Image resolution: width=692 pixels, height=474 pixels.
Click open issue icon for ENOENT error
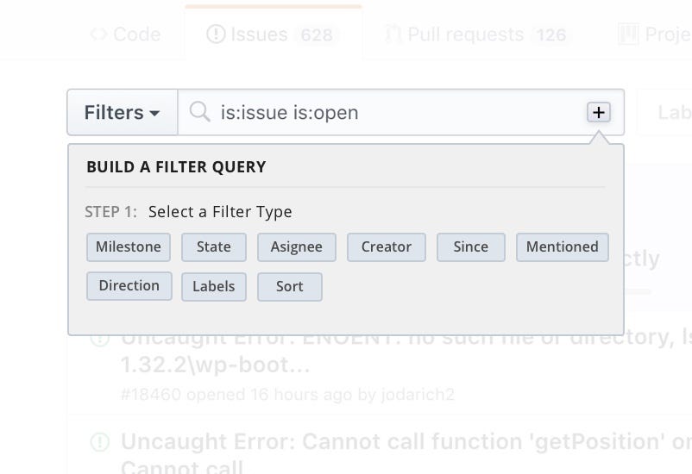(x=100, y=339)
